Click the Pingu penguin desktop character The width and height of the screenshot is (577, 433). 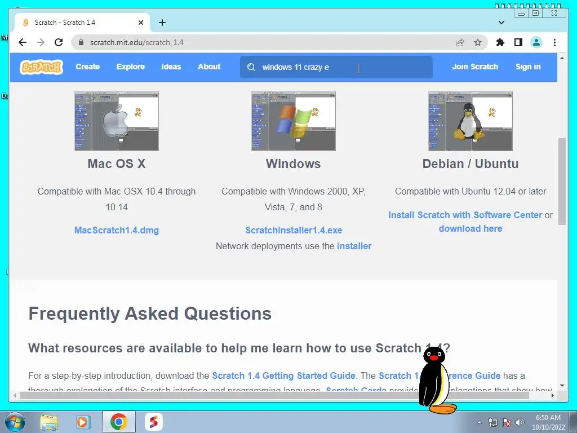(437, 381)
